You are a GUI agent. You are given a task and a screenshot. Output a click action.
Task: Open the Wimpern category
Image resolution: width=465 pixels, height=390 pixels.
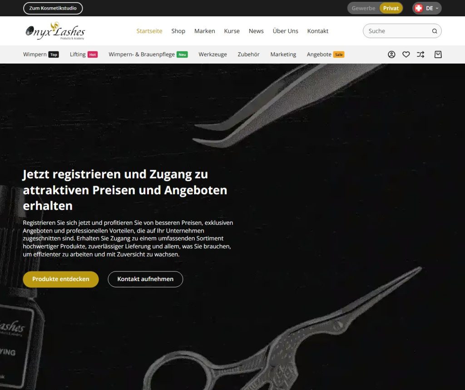(41, 54)
